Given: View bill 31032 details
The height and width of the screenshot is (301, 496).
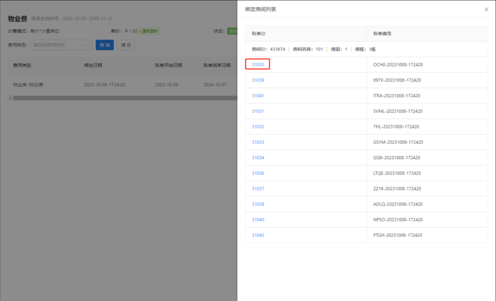Looking at the screenshot, I should [258, 126].
